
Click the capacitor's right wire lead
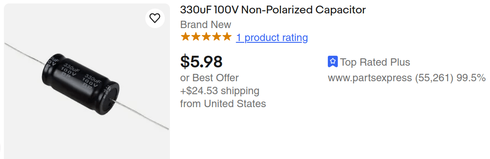point(141,114)
